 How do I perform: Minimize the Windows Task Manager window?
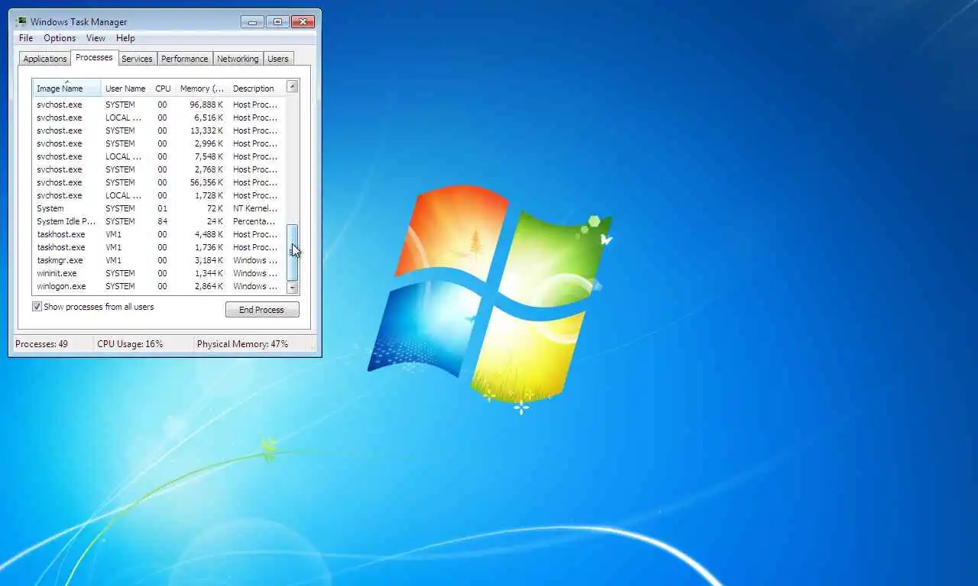tap(252, 21)
